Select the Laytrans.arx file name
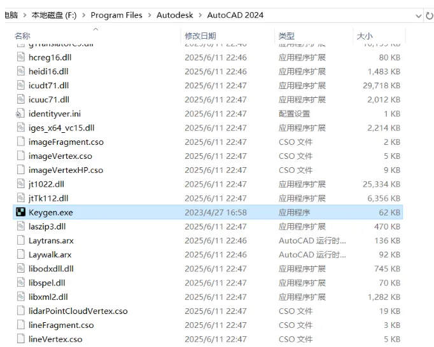The image size is (434, 347). point(51,241)
